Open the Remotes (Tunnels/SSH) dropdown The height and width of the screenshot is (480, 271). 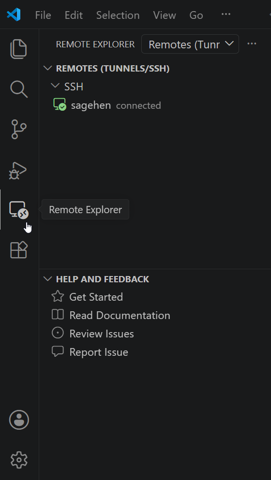point(190,44)
